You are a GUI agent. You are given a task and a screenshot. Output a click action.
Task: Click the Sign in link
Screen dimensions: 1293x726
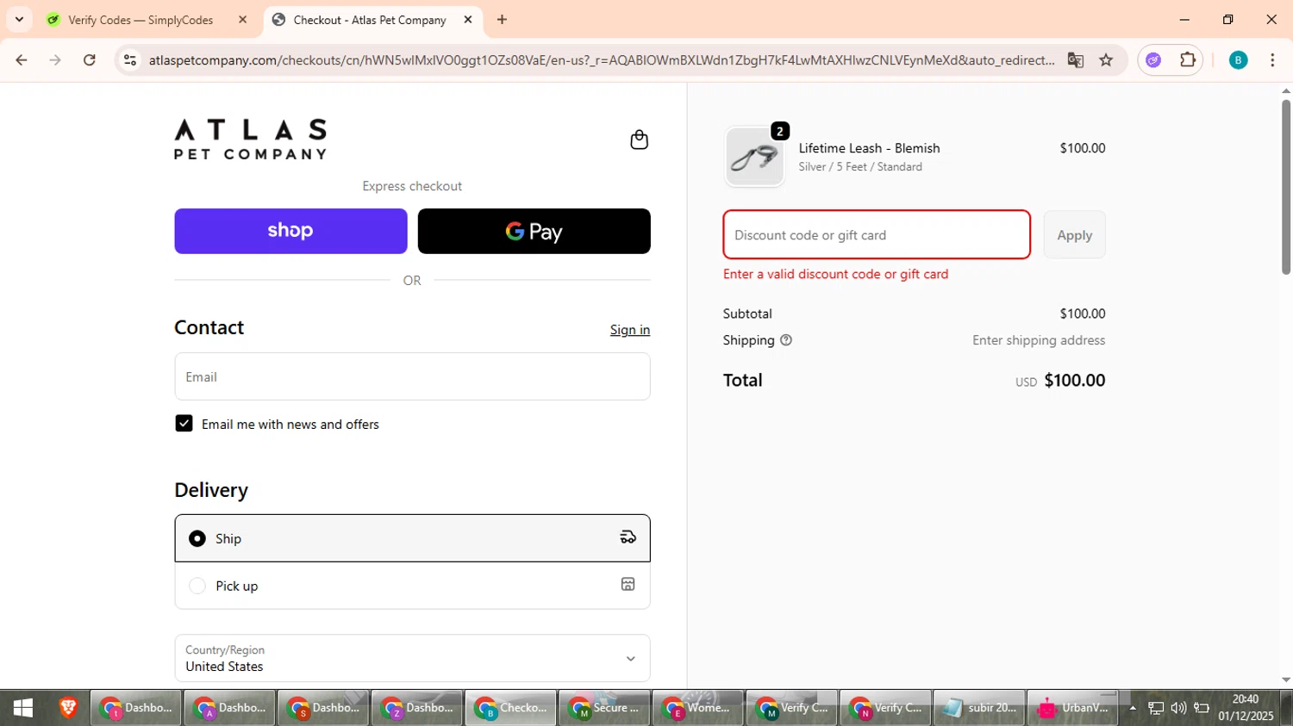[x=630, y=330]
